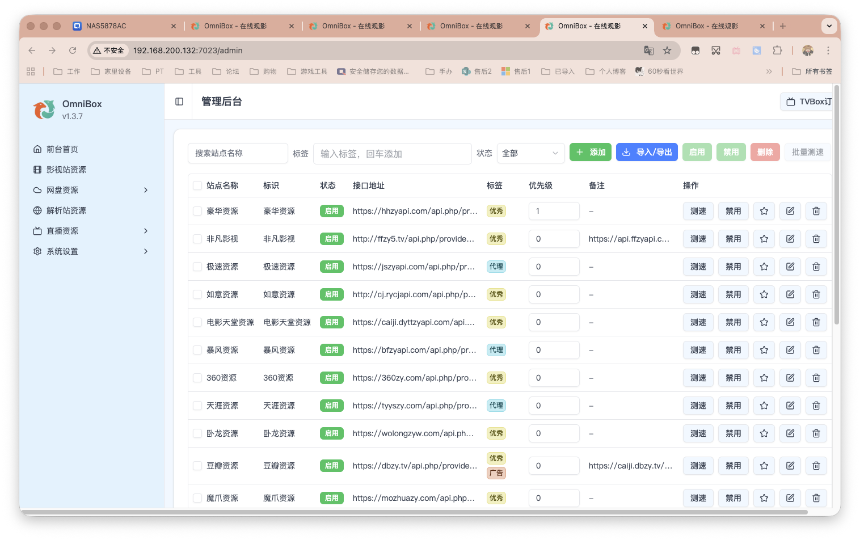
Task: Collapse the sidebar using the panel toggle icon
Action: pyautogui.click(x=179, y=101)
